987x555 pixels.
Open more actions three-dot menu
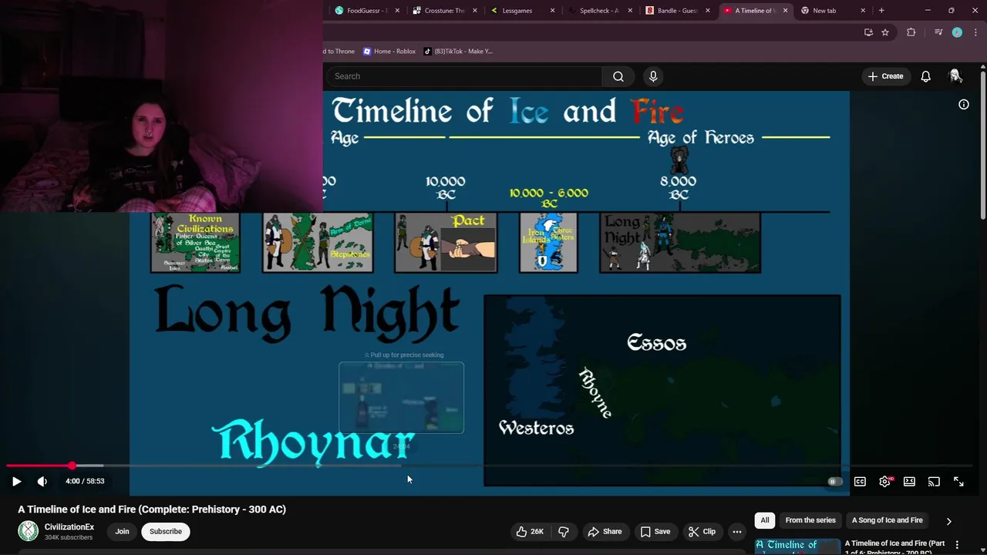tap(737, 531)
